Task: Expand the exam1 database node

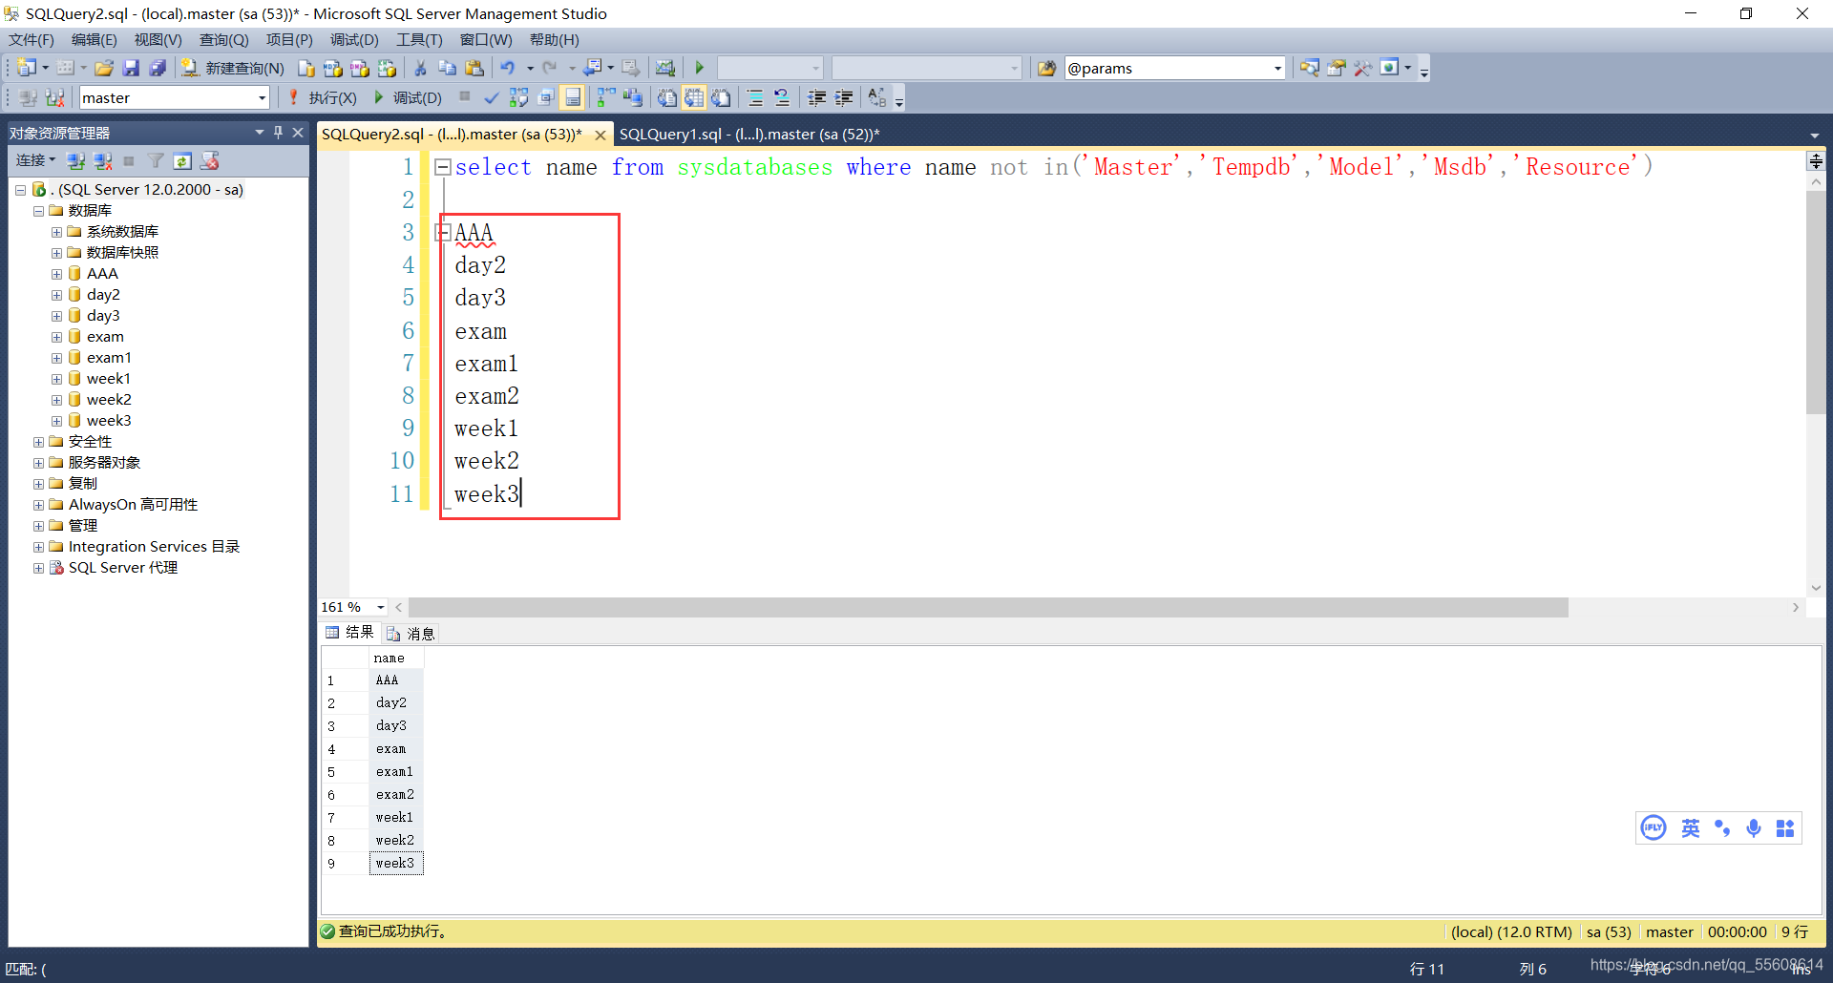Action: pyautogui.click(x=56, y=358)
